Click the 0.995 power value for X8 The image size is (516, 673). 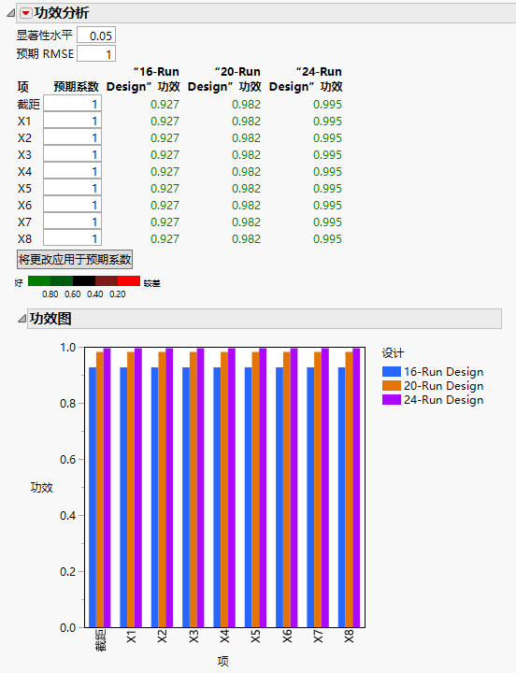tap(327, 238)
